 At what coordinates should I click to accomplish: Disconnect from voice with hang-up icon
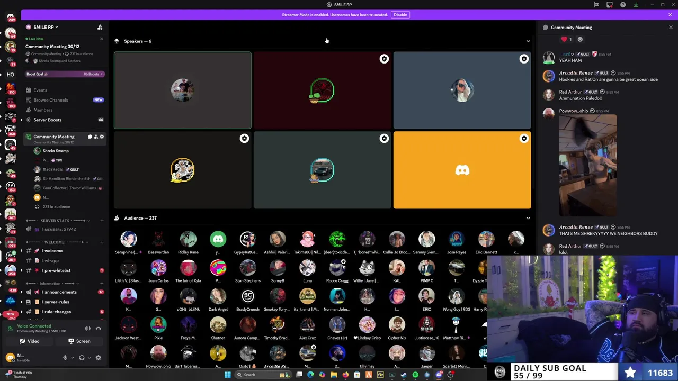coord(98,328)
